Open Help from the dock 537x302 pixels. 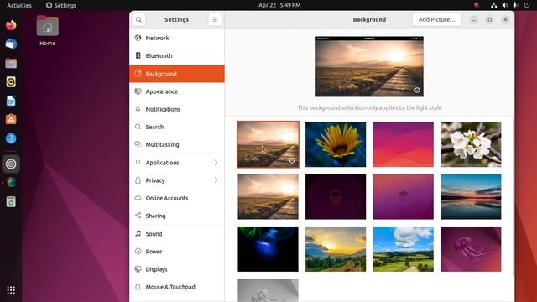(11, 138)
